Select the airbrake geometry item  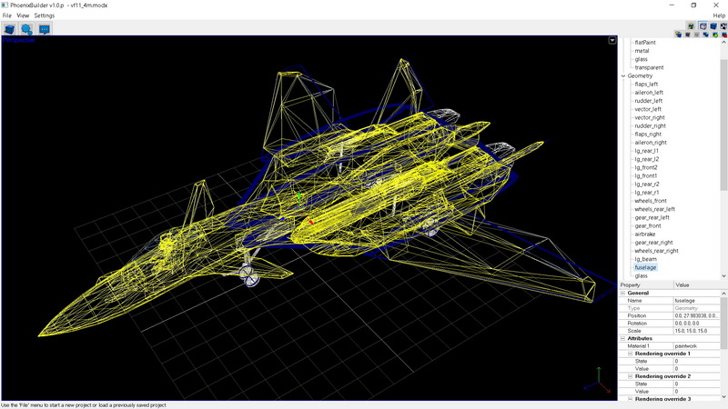pos(644,234)
